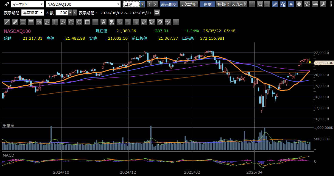Click the magnifier minus zoom out icon
This screenshot has height=176, width=334.
(x=267, y=4)
